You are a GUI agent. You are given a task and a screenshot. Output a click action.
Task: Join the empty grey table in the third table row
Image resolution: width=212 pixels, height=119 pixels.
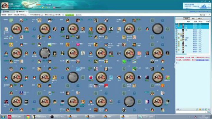click(x=73, y=77)
